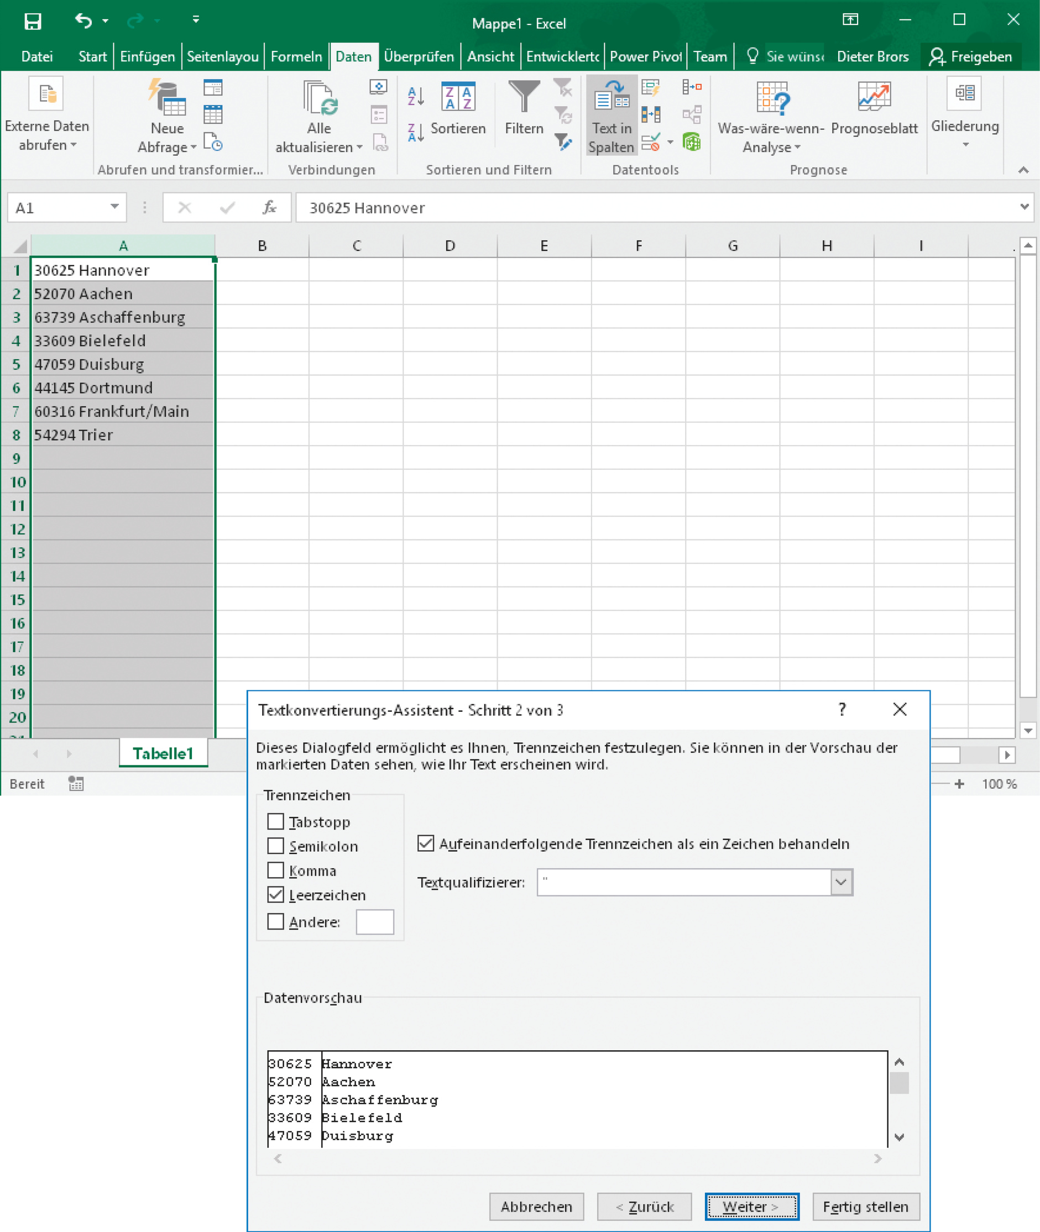
Task: Click the Sortieren icon
Action: coord(458,97)
